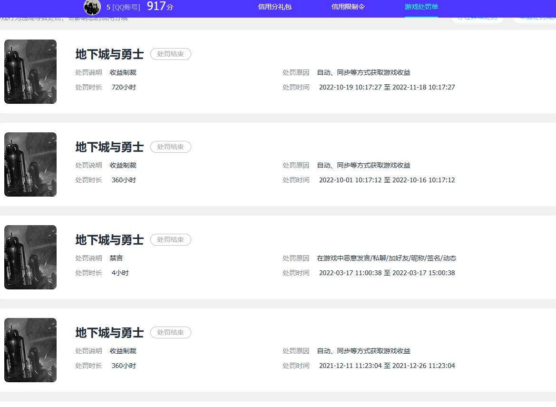Viewport: 556px width, 407px height.
Task: Click 收益制裁 description in the 2022-10-01 card
Action: [123, 165]
